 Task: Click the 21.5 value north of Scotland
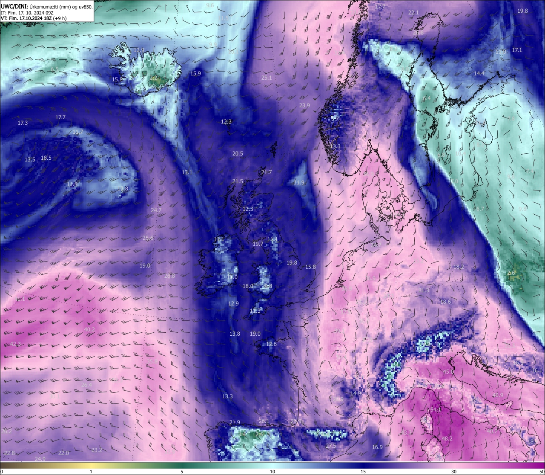(238, 181)
